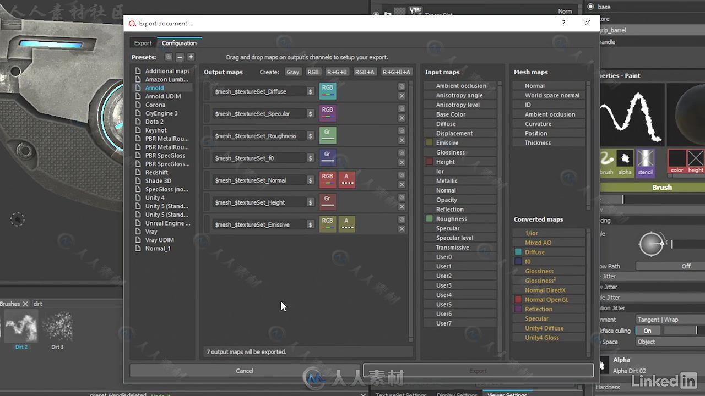Select World space normal mesh map
The height and width of the screenshot is (396, 705).
(x=549, y=95)
